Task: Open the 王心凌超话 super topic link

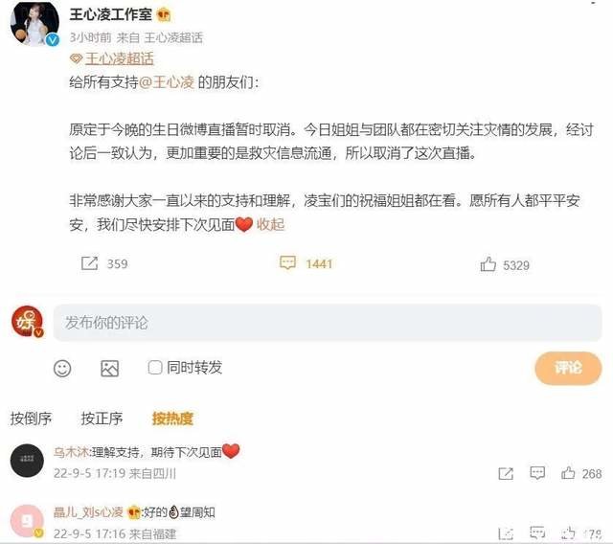Action: 119,58
